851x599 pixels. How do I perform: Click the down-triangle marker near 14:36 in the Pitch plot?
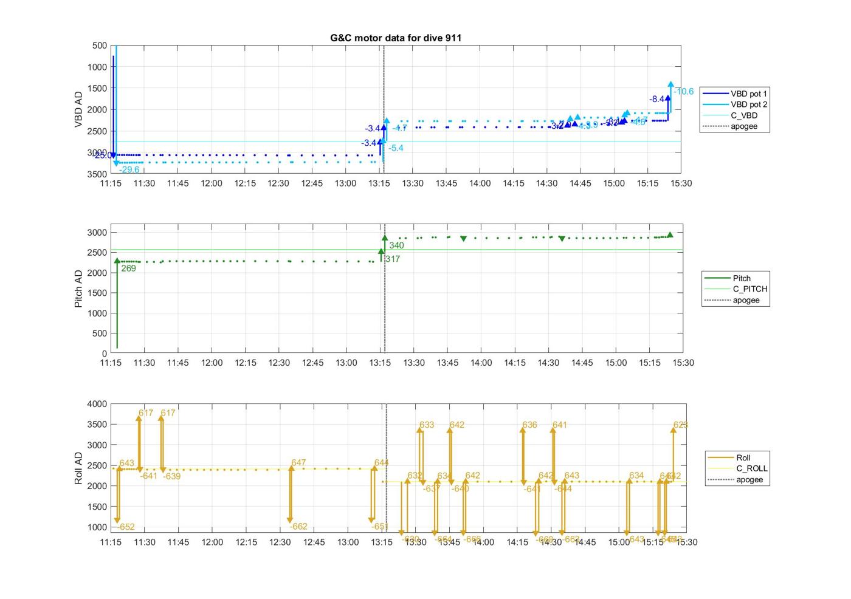click(562, 239)
